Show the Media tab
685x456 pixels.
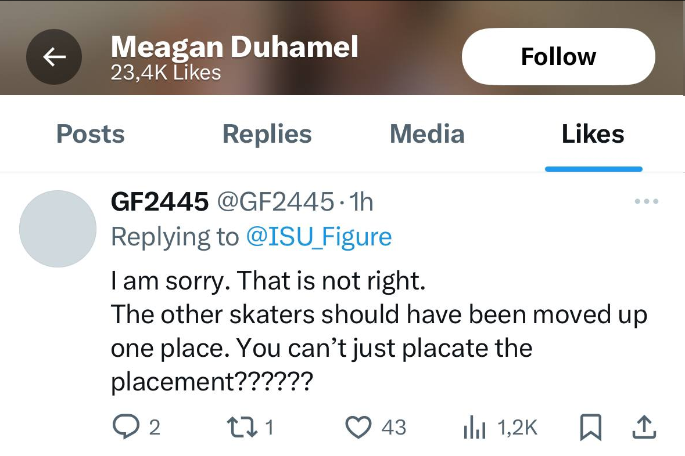coord(427,134)
